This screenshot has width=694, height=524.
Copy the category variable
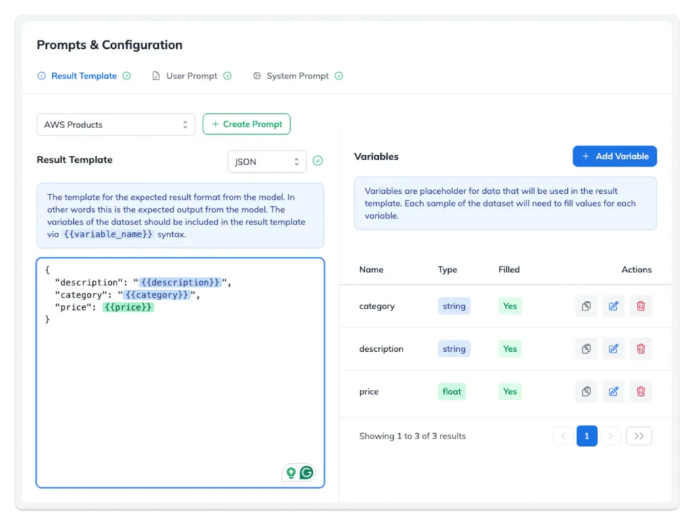pos(586,306)
